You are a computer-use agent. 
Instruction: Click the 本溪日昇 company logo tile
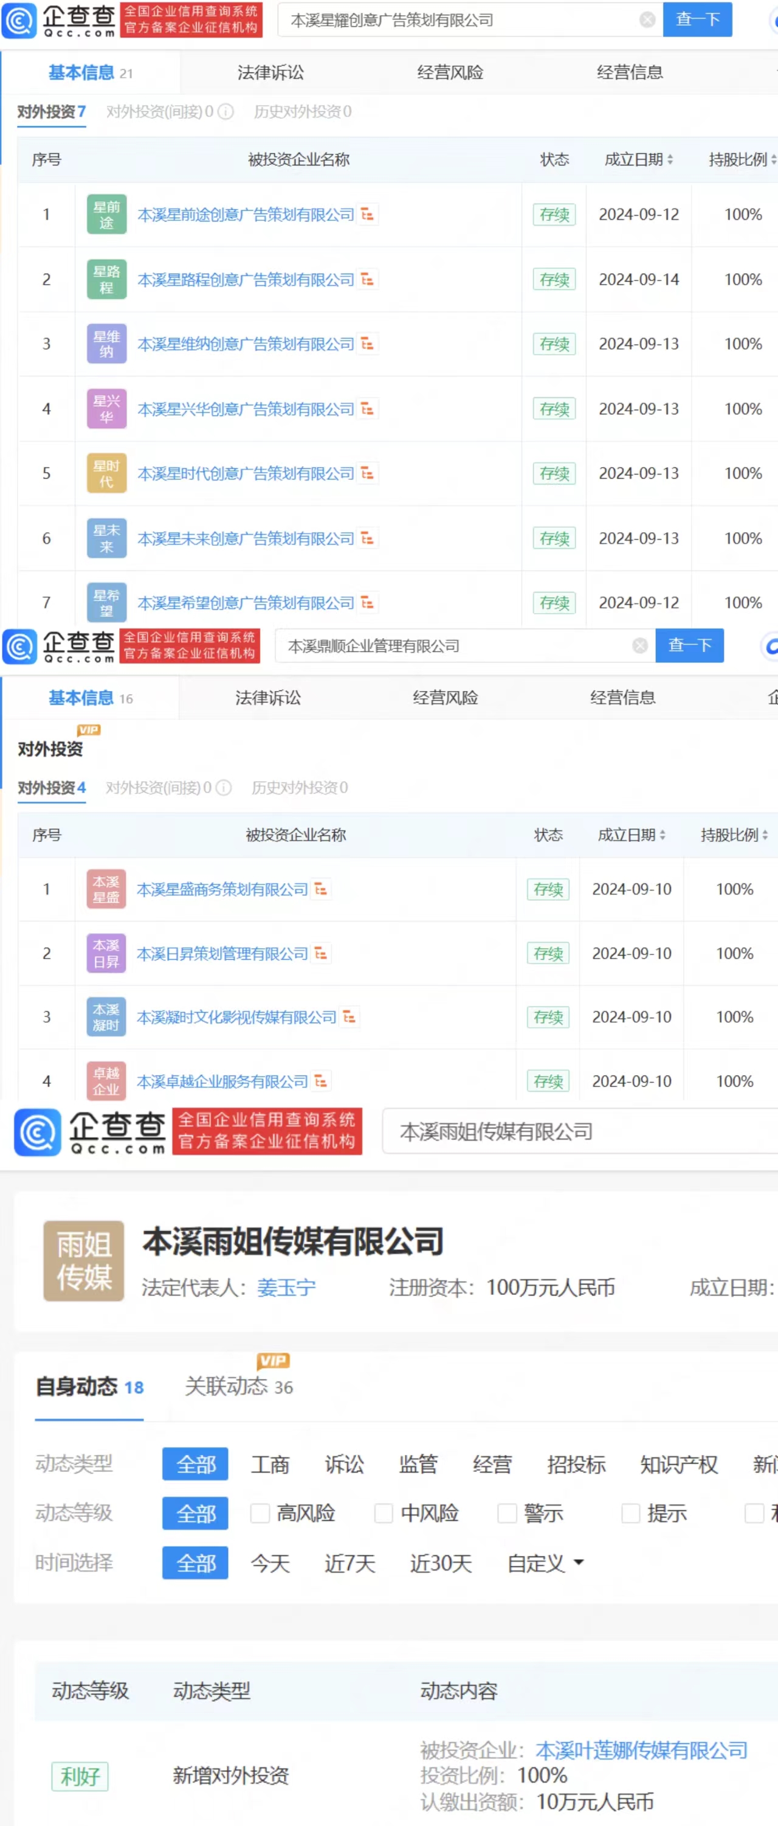click(x=106, y=953)
